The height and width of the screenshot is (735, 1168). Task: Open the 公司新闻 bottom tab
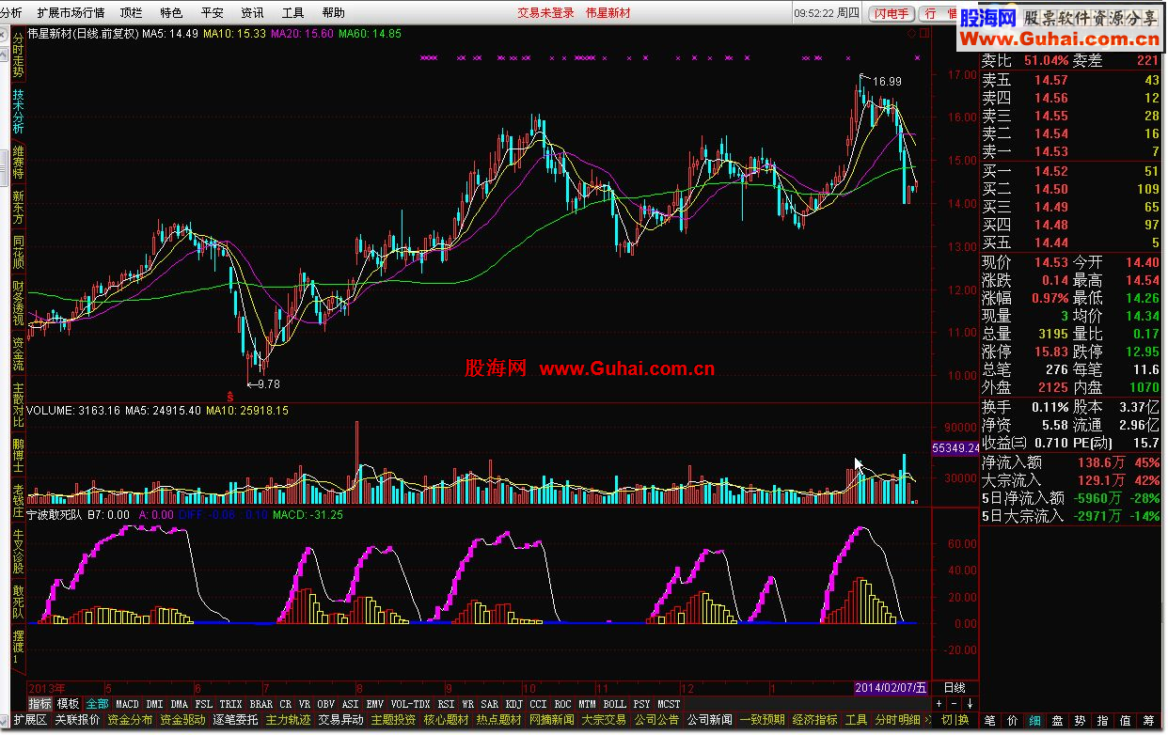[709, 720]
